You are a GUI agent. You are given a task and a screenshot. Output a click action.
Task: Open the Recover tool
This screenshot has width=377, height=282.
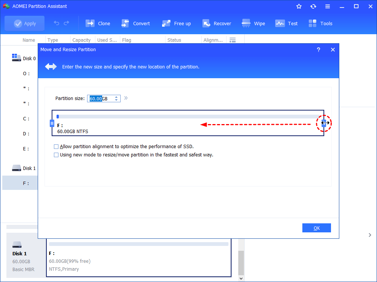[217, 23]
